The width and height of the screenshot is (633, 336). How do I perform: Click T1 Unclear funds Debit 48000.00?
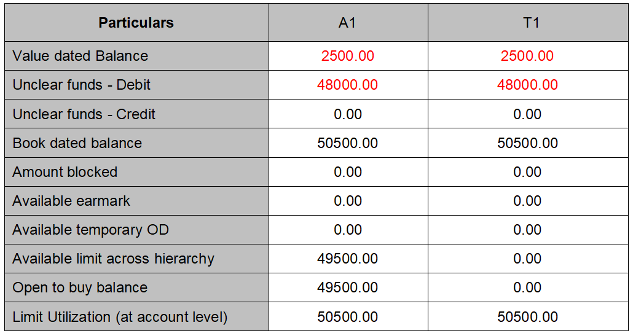click(527, 85)
